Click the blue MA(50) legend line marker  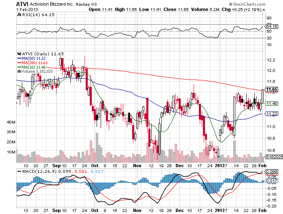(19, 58)
